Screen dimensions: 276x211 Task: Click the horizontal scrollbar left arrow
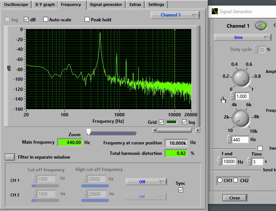tap(154, 131)
